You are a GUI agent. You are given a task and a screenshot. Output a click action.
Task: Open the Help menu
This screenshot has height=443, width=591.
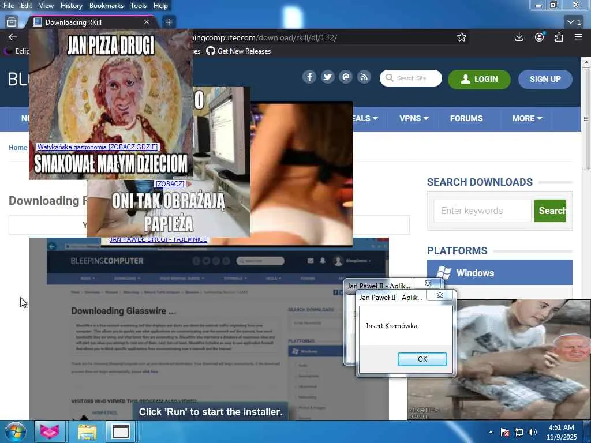click(x=160, y=6)
